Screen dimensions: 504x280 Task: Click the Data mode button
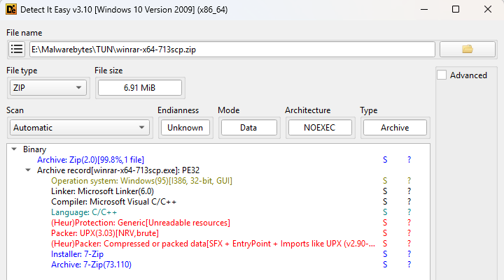point(248,128)
